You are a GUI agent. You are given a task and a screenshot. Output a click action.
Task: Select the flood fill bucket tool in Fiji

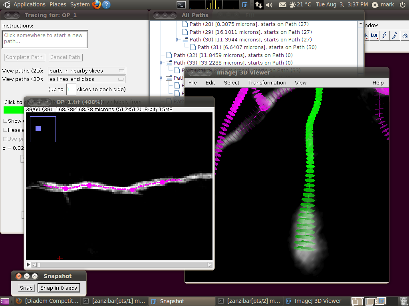[x=405, y=35]
